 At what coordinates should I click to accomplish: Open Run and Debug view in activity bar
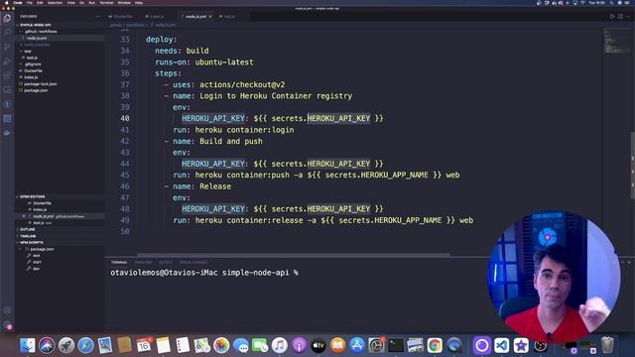pyautogui.click(x=7, y=61)
